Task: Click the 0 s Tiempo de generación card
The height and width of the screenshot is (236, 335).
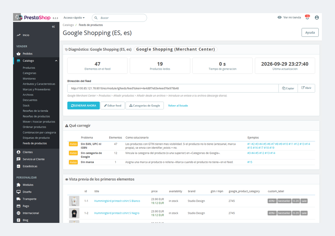Action: point(222,66)
